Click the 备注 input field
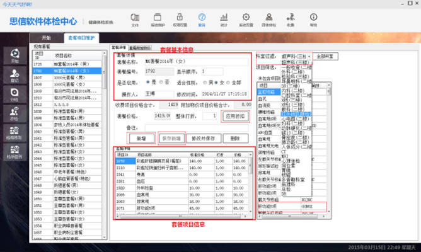This screenshot has height=252, width=421. coord(197,128)
